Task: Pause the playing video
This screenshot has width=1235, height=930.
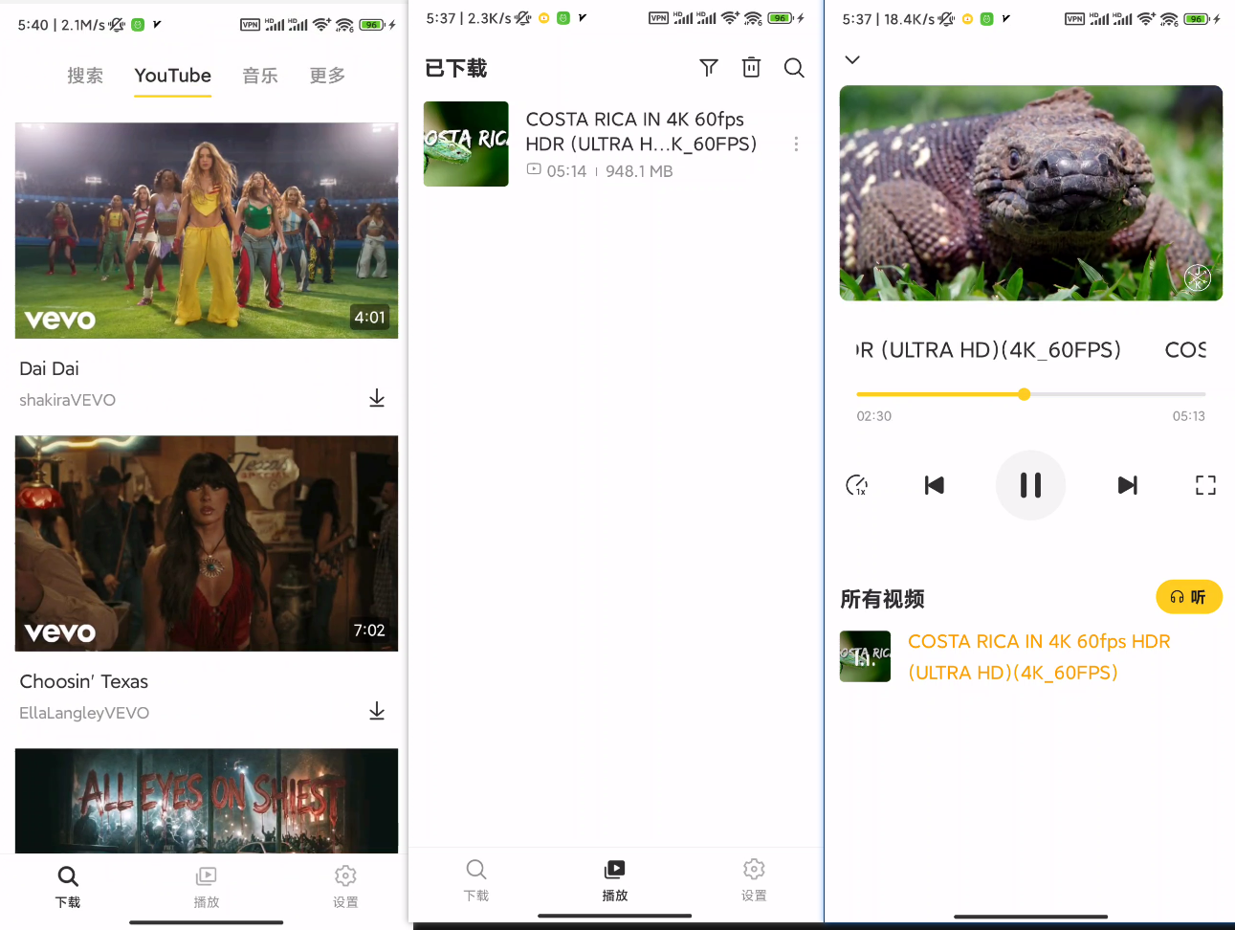Action: (x=1030, y=485)
